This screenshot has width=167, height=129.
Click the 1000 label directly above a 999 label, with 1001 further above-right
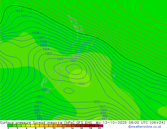[x=38, y=102]
